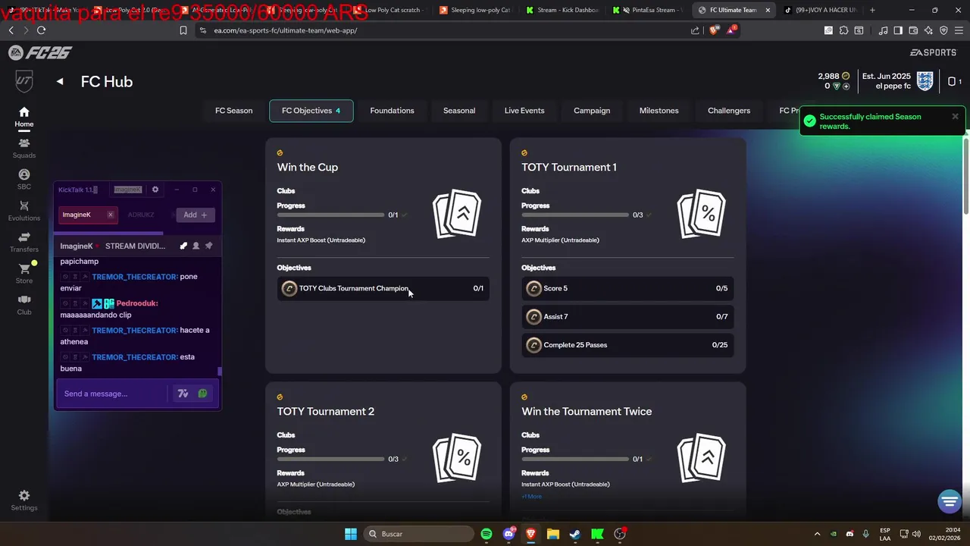The image size is (970, 546).
Task: Open Evolutions in the sidebar
Action: click(24, 211)
